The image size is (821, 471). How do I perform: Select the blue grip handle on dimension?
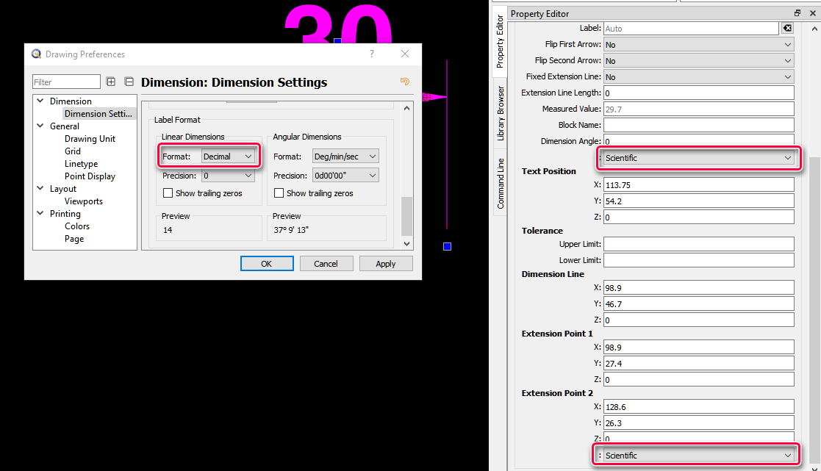pos(447,246)
